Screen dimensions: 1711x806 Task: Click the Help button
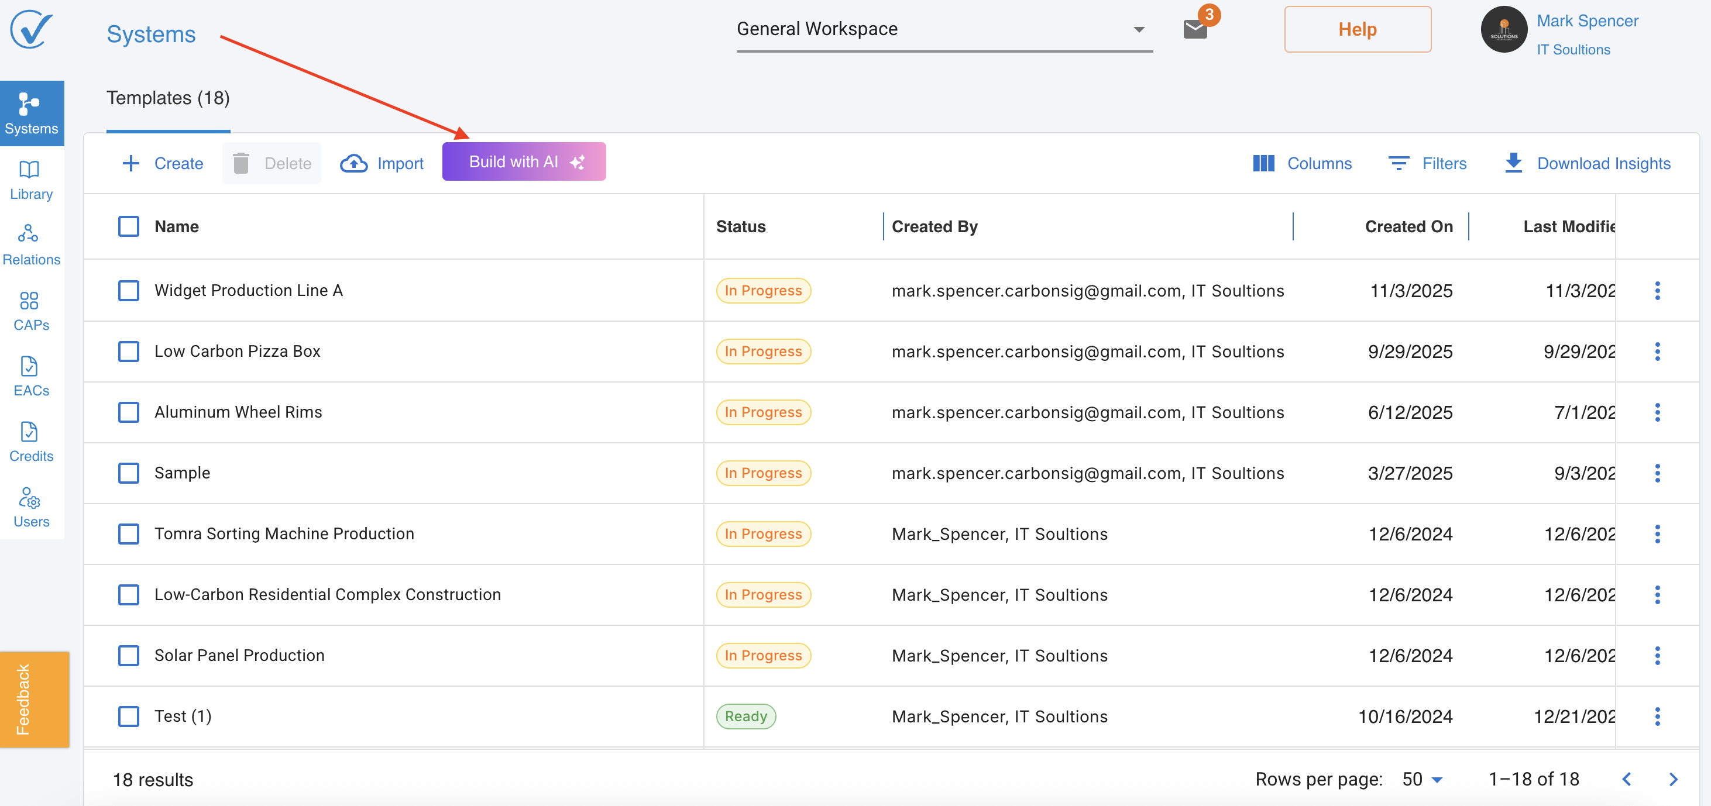pos(1357,29)
